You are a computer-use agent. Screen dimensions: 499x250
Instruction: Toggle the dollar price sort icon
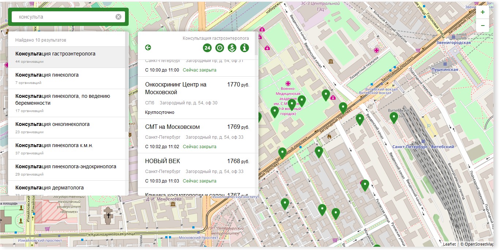click(x=232, y=48)
